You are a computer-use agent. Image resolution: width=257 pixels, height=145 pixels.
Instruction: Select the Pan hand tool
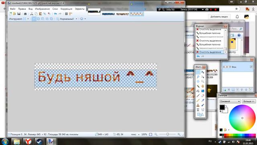coord(203,86)
